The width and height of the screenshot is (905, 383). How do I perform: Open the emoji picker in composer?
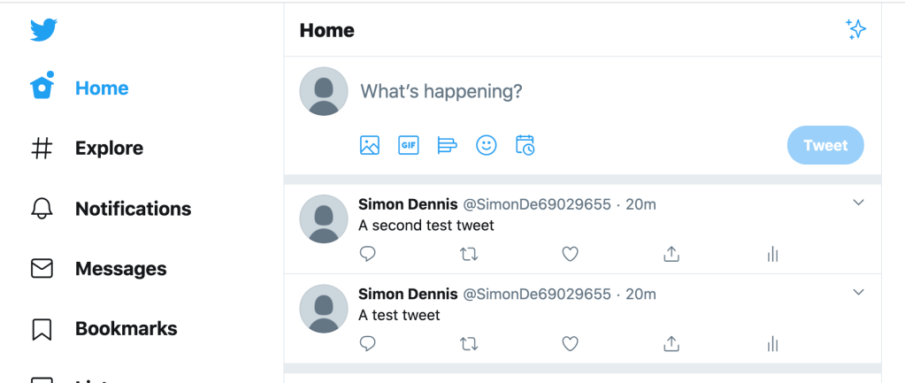pos(486,145)
